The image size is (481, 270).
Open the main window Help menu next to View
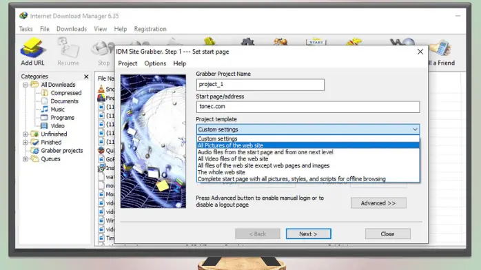[120, 29]
